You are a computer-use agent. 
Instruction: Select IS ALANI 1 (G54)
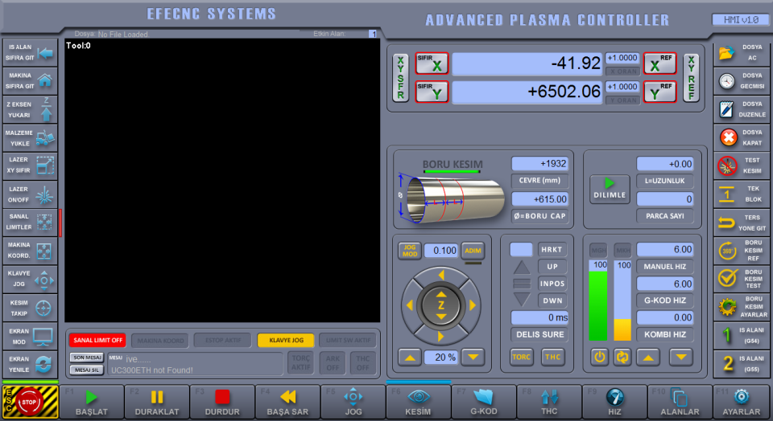(x=742, y=336)
